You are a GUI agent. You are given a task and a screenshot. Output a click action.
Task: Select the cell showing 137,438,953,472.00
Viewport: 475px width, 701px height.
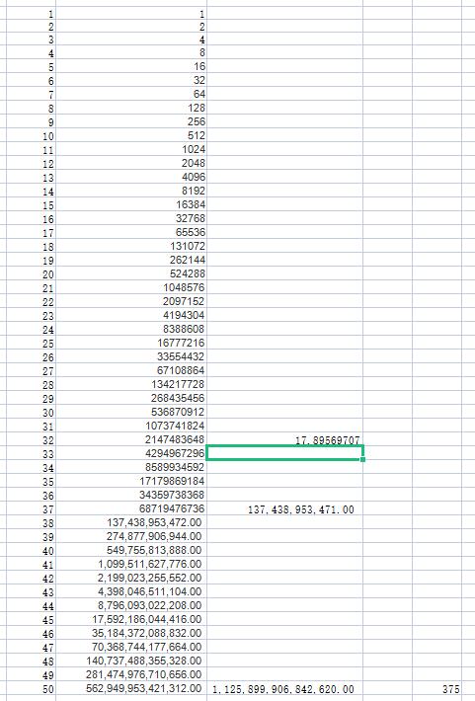point(131,522)
